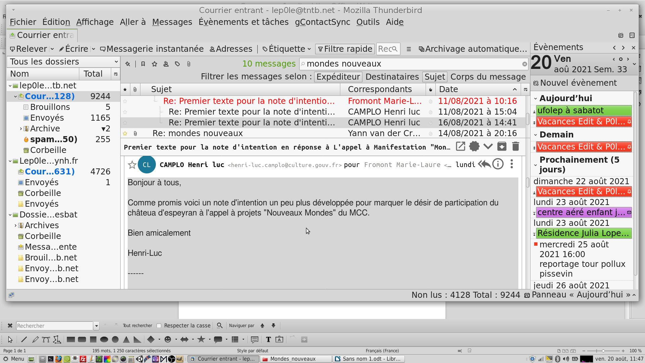Viewport: 645px width, 363px height.
Task: Filter messages with attachments via the paperclip icon
Action: click(x=189, y=64)
